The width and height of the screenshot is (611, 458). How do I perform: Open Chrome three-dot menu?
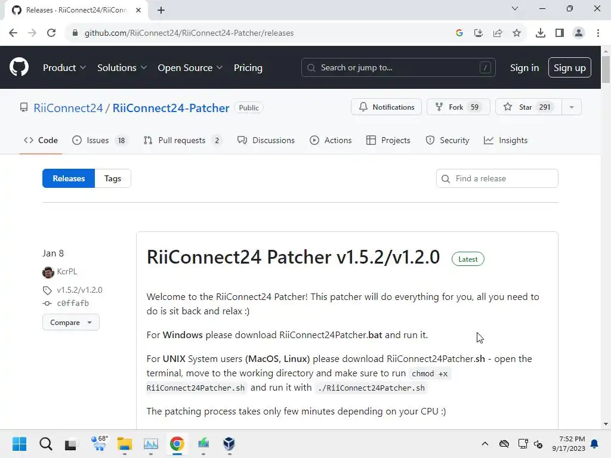coord(598,33)
